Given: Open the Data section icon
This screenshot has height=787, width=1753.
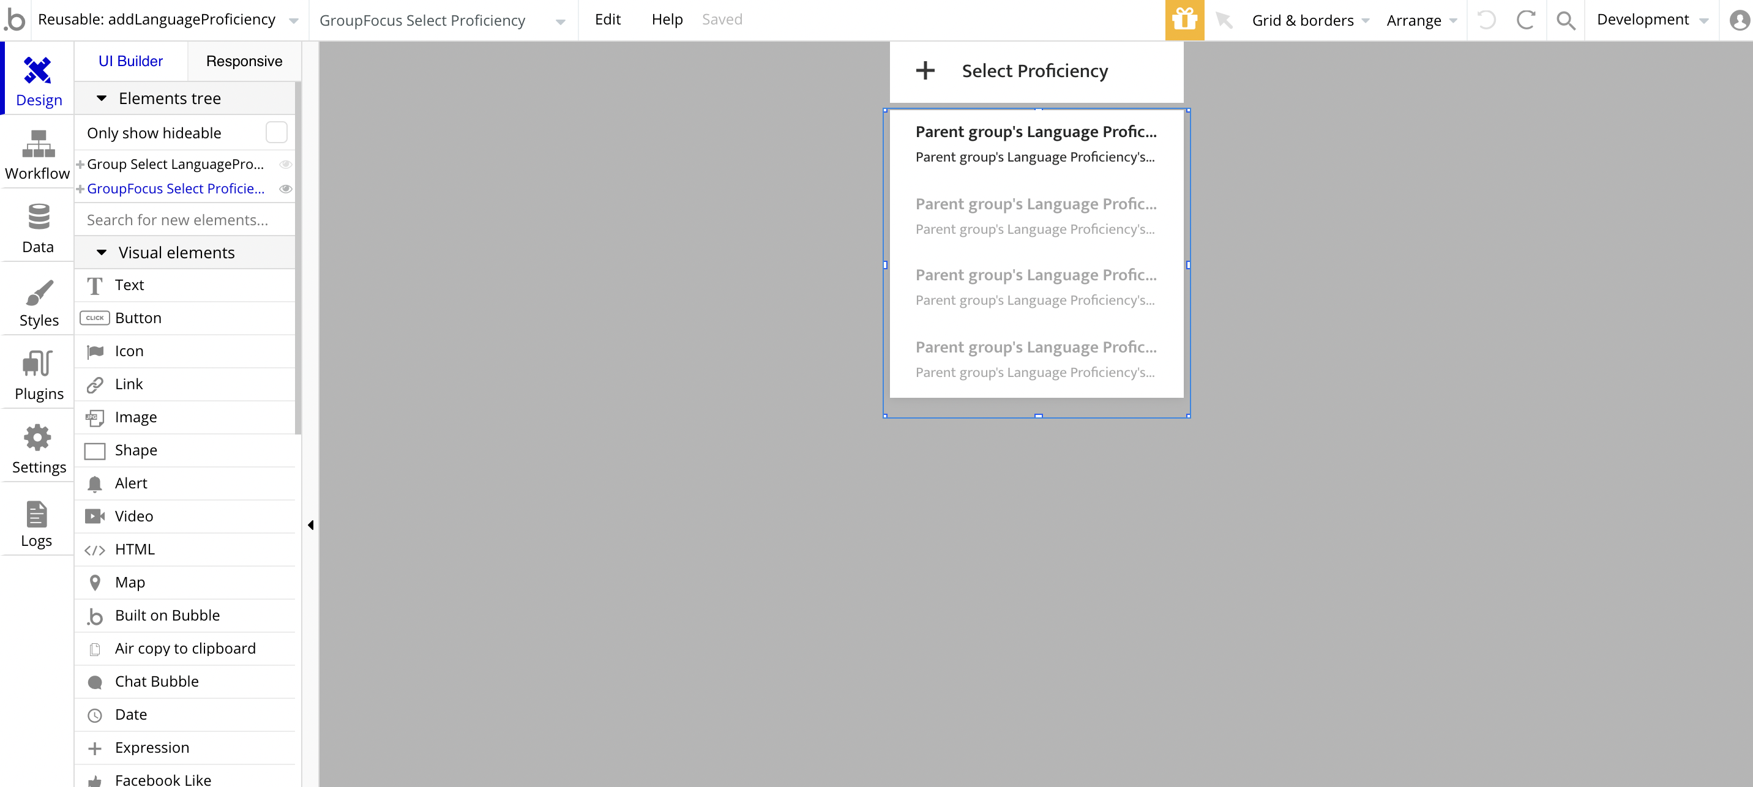Looking at the screenshot, I should tap(38, 217).
